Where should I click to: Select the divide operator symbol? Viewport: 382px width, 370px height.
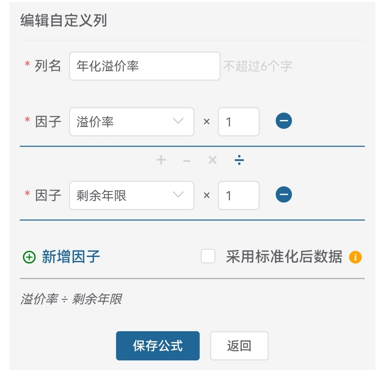(x=239, y=160)
